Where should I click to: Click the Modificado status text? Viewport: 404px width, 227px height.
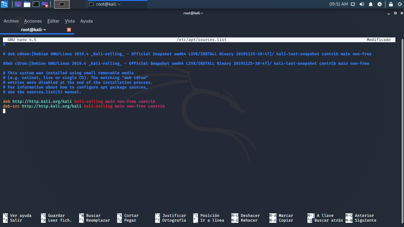click(378, 40)
